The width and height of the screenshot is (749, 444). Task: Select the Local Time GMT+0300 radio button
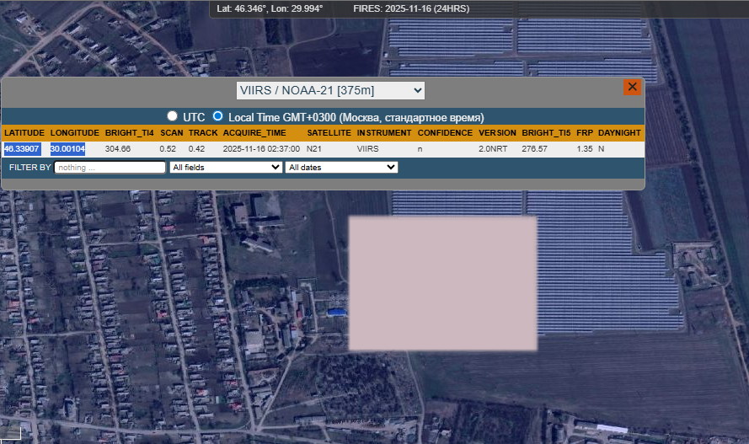(x=218, y=116)
